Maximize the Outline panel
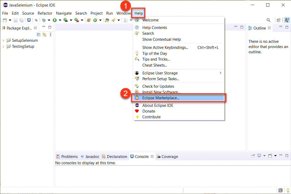Viewport: 291px width, 194px height. [287, 27]
